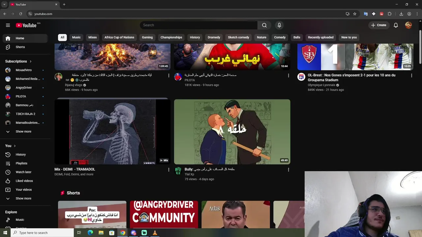Open Chrome downloads icon

[401, 14]
